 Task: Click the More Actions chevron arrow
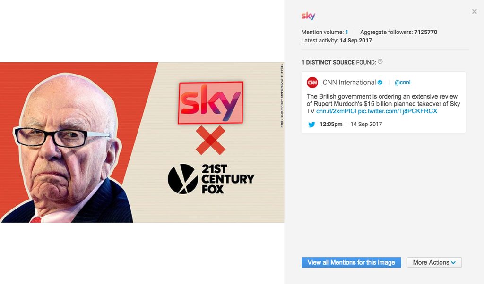(453, 263)
